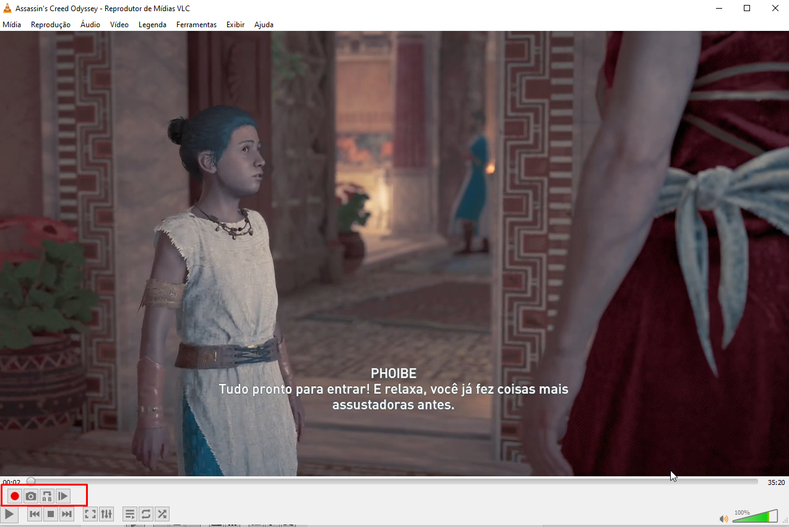This screenshot has width=789, height=527.
Task: Open the Ajuda menu
Action: tap(264, 25)
